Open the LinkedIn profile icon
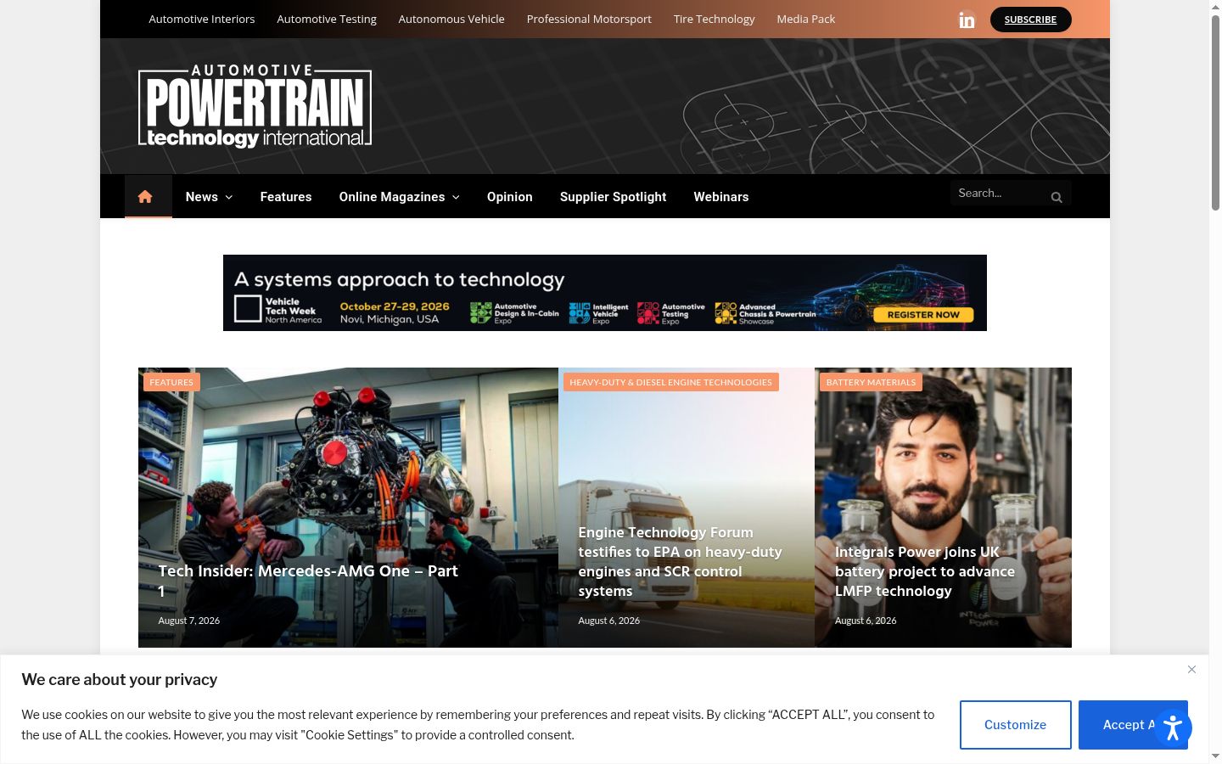The height and width of the screenshot is (764, 1222). [967, 20]
